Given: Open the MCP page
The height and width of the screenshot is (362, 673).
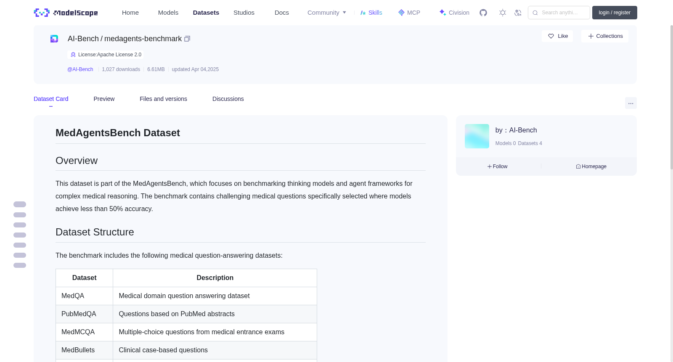Looking at the screenshot, I should coord(409,13).
